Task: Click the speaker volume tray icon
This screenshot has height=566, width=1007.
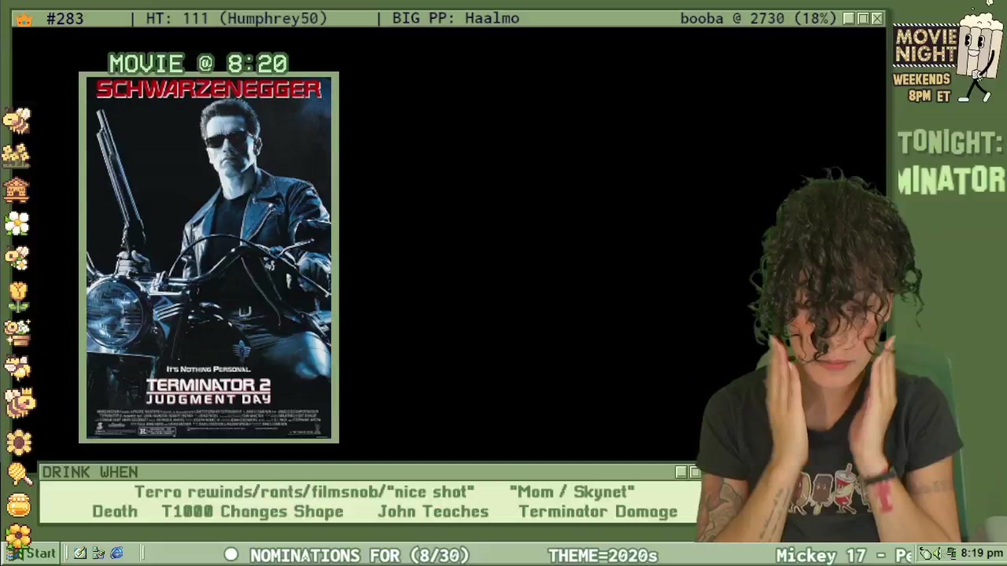Action: tap(939, 553)
